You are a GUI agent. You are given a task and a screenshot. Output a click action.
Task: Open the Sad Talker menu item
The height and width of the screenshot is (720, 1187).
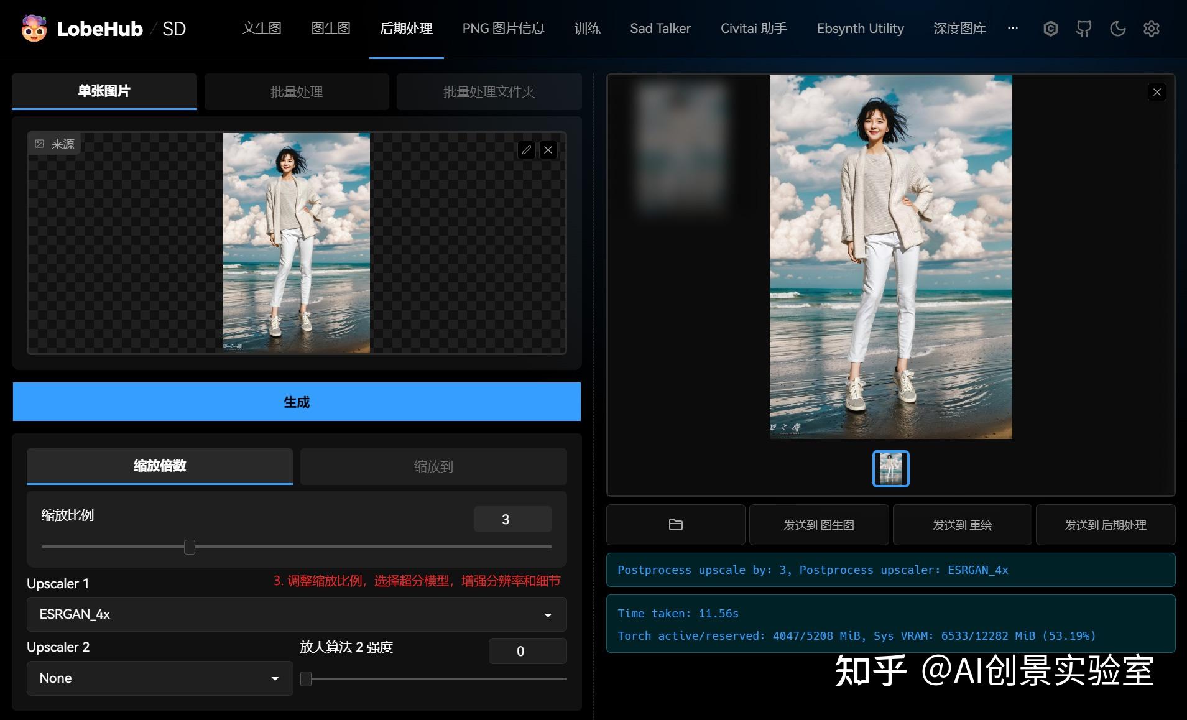pos(659,28)
